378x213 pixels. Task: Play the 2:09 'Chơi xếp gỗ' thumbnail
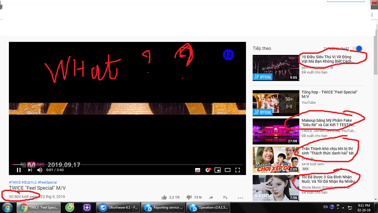point(276,160)
